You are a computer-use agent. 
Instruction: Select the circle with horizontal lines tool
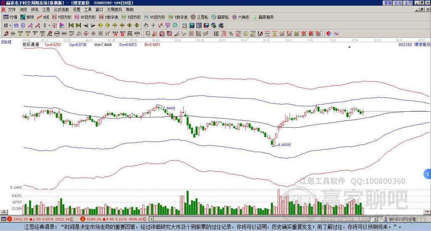click(x=57, y=34)
